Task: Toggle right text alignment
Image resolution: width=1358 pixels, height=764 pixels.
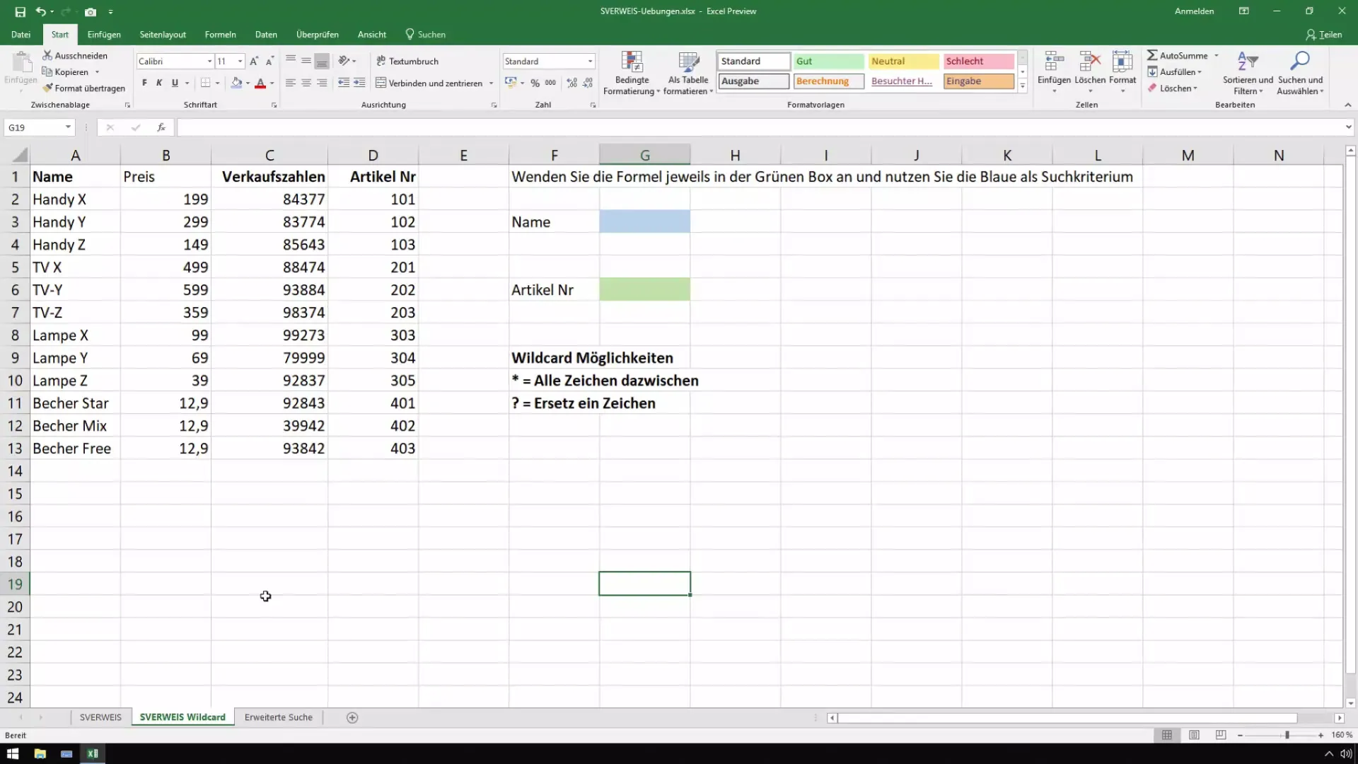Action: (x=322, y=83)
